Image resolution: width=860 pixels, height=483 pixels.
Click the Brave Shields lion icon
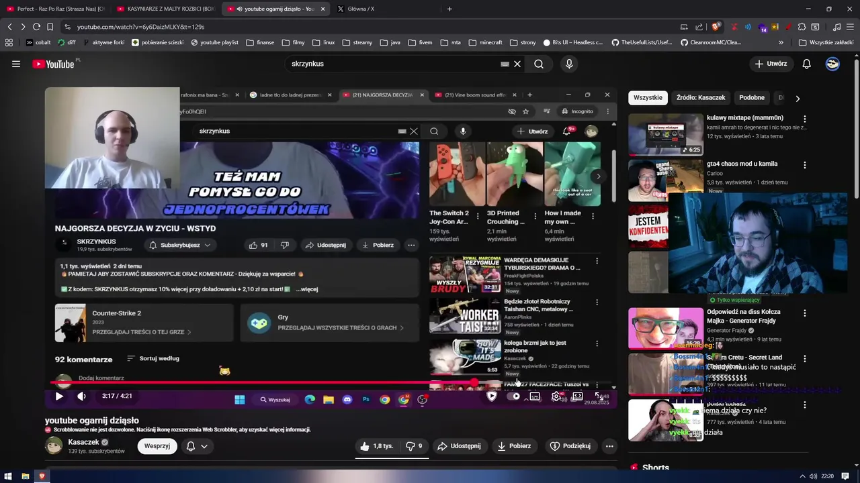pyautogui.click(x=716, y=27)
